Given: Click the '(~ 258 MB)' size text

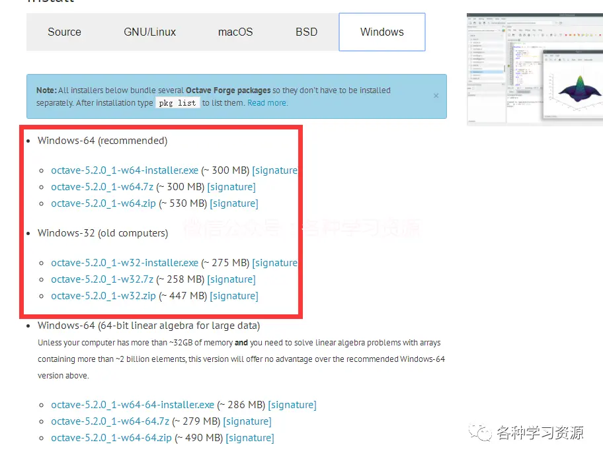Looking at the screenshot, I should pos(181,279).
